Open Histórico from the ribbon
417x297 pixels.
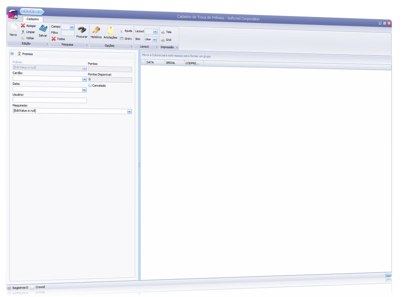pyautogui.click(x=96, y=30)
